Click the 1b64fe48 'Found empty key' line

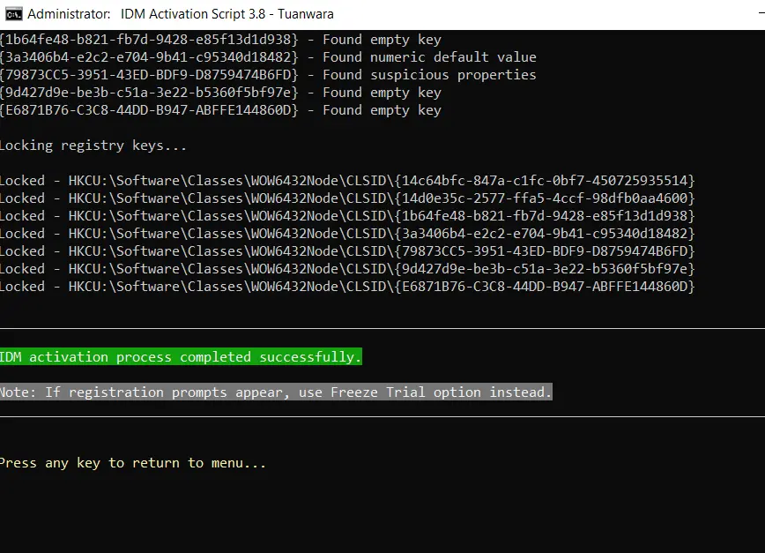220,40
